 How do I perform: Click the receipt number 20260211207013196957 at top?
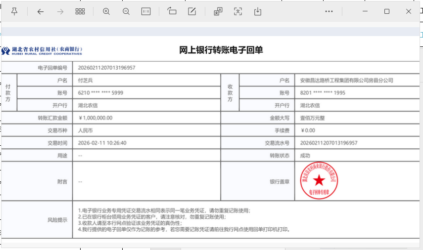click(x=107, y=68)
